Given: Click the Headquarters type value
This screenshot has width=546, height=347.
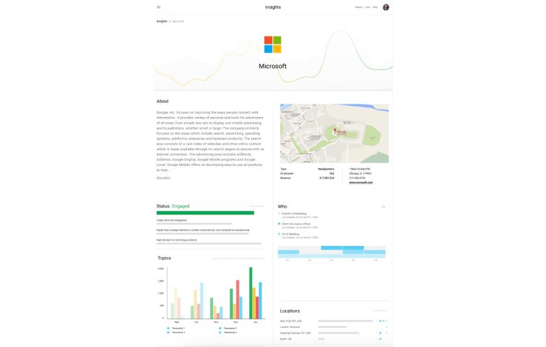Looking at the screenshot, I should [326, 169].
